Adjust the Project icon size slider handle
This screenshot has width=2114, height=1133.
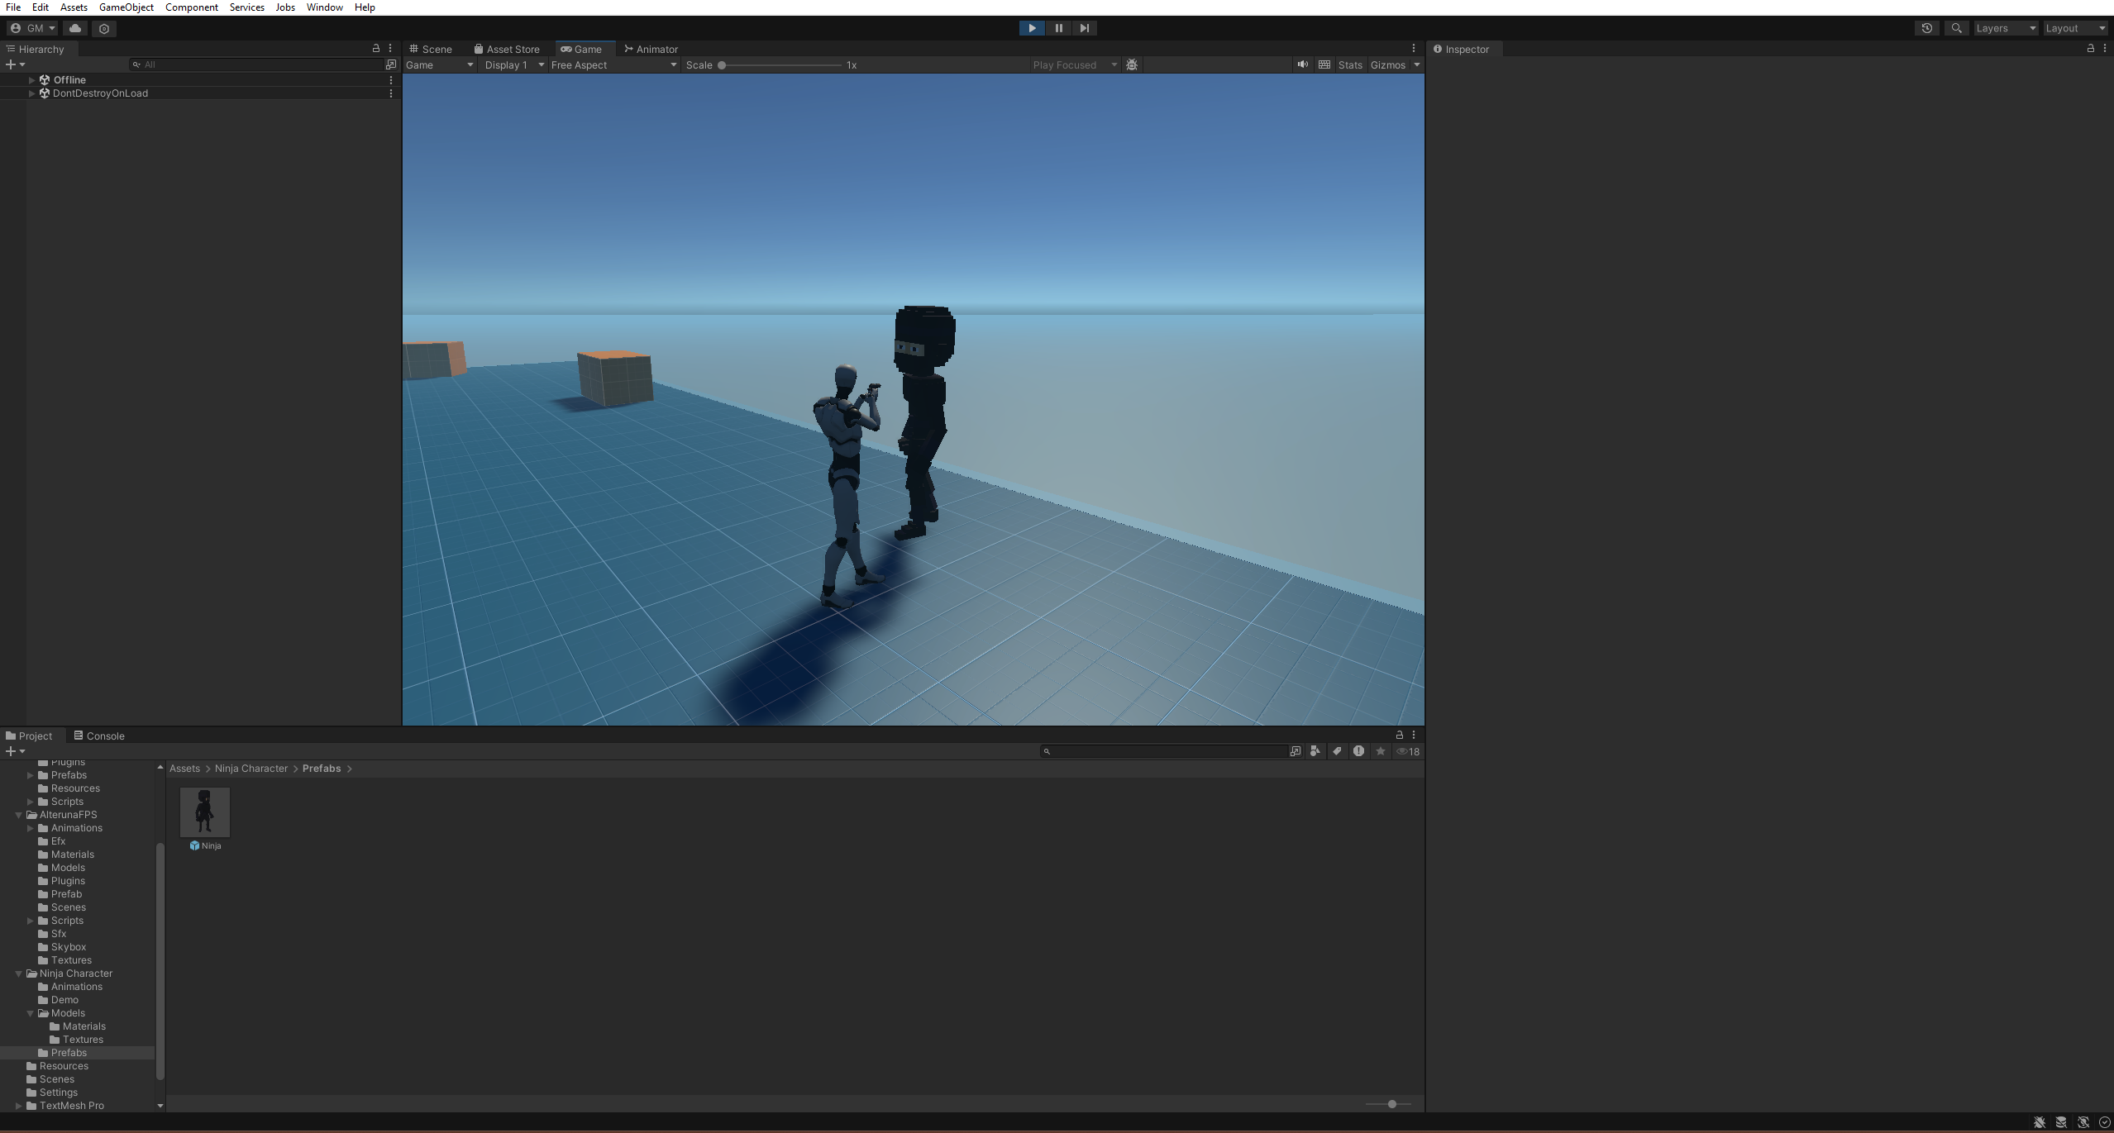click(1392, 1104)
